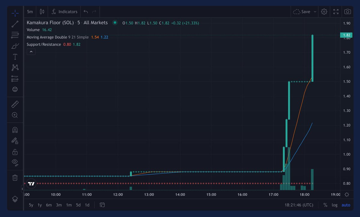The image size is (360, 217).
Task: Click the 0.80 support value in legend
Action: 67,44
